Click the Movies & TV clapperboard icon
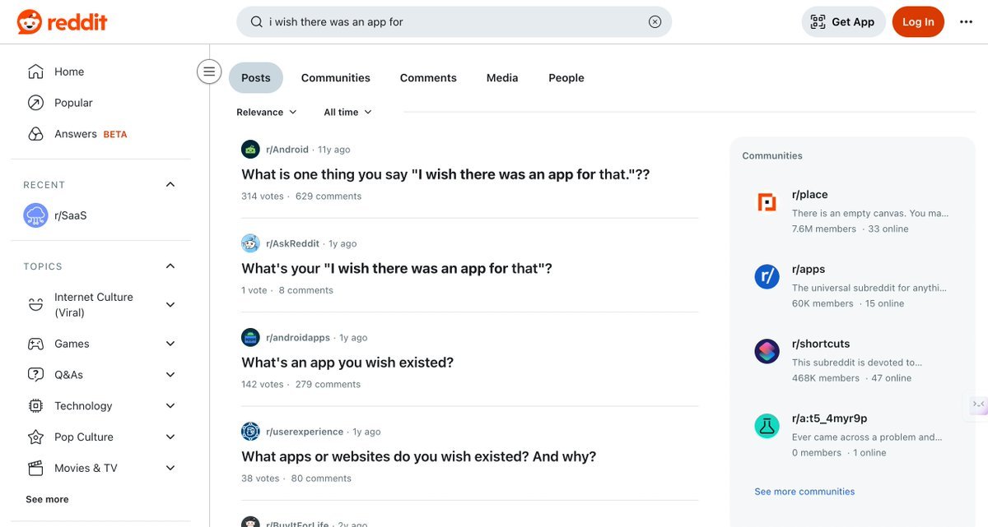988x527 pixels. pyautogui.click(x=35, y=469)
